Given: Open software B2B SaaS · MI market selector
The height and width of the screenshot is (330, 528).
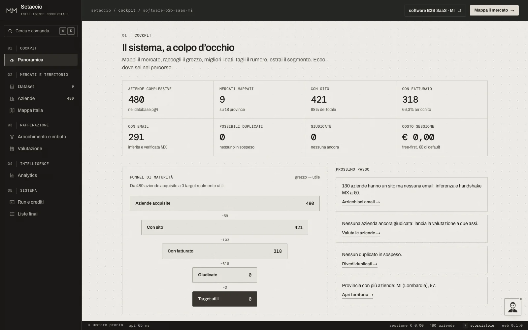Looking at the screenshot, I should click(435, 11).
